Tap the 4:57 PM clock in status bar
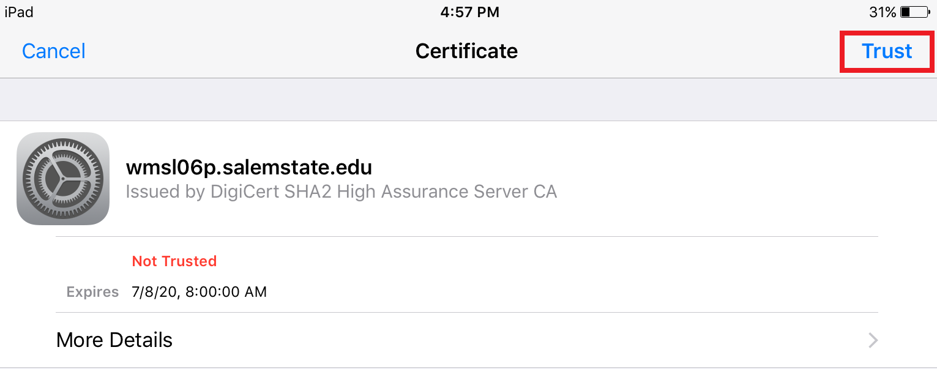Viewport: 937px width, 369px height. (x=470, y=12)
